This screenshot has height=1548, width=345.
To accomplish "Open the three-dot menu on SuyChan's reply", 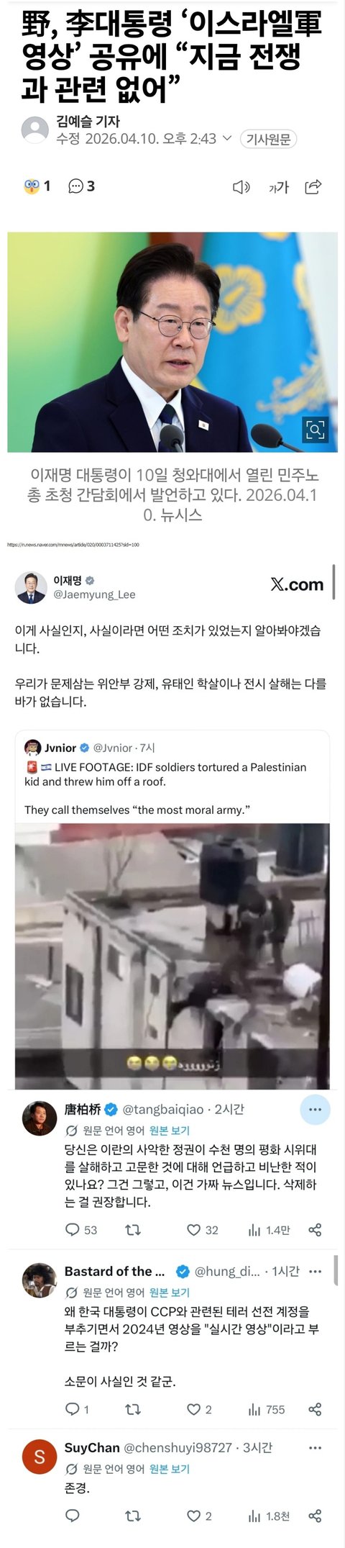I will click(315, 1447).
